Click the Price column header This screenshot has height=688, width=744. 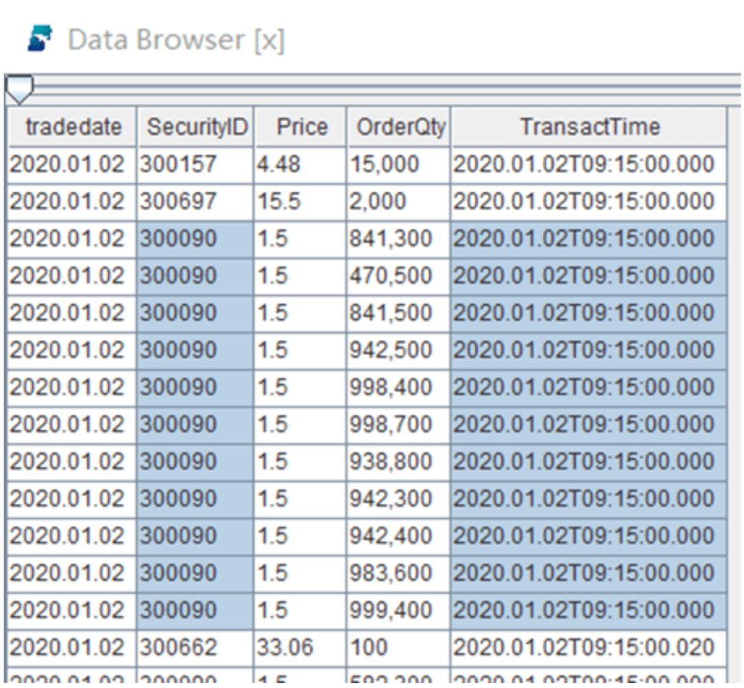coord(301,127)
